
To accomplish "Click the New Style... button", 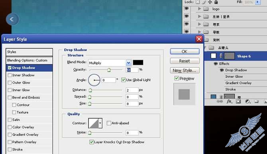I will (x=185, y=70).
